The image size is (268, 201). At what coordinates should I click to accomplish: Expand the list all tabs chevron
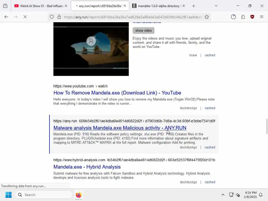point(216,6)
